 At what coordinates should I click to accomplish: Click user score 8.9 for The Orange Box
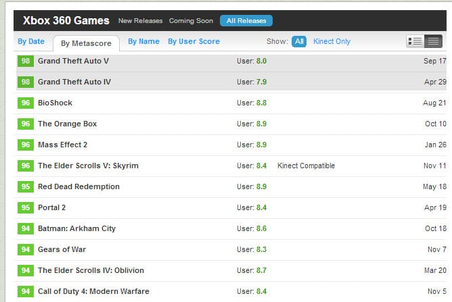(x=261, y=124)
